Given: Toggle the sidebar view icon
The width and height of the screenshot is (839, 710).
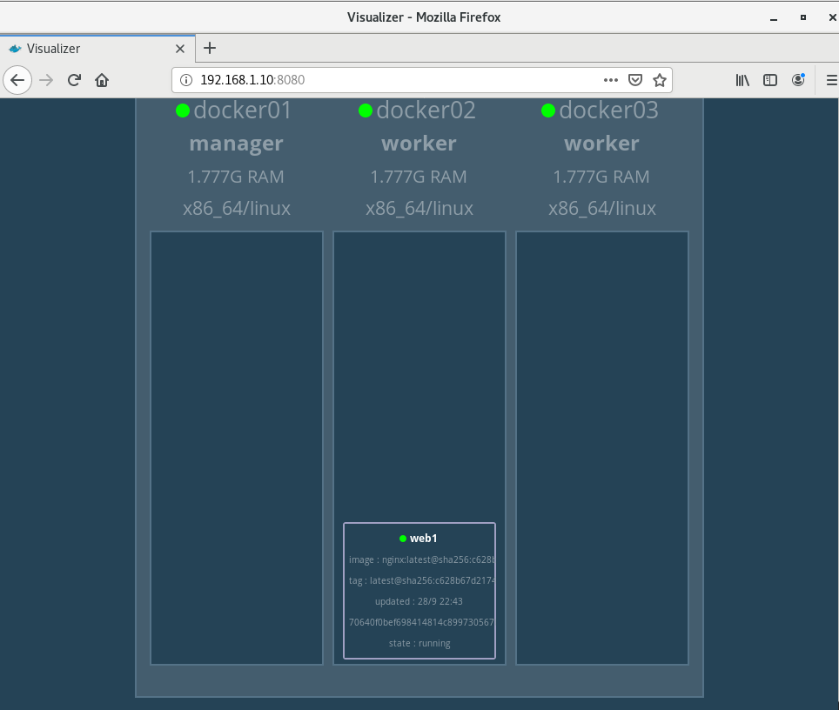Looking at the screenshot, I should 770,80.
